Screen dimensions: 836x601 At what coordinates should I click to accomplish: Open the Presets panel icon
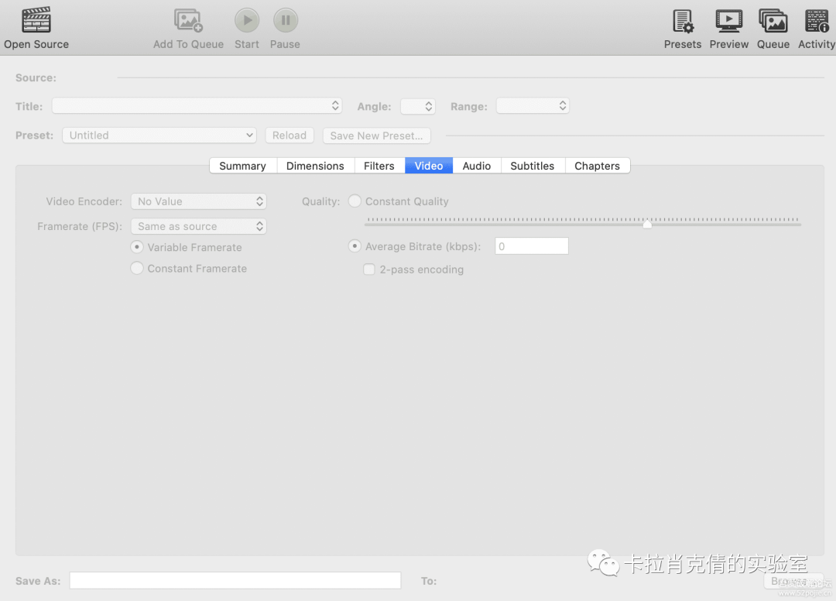tap(682, 19)
